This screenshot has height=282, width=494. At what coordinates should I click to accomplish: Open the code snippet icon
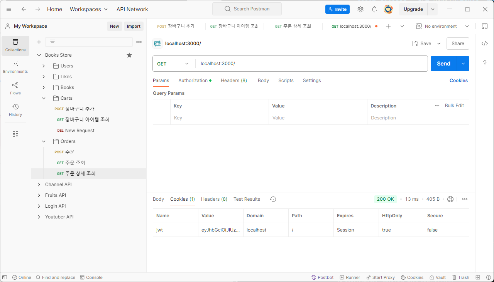[485, 44]
